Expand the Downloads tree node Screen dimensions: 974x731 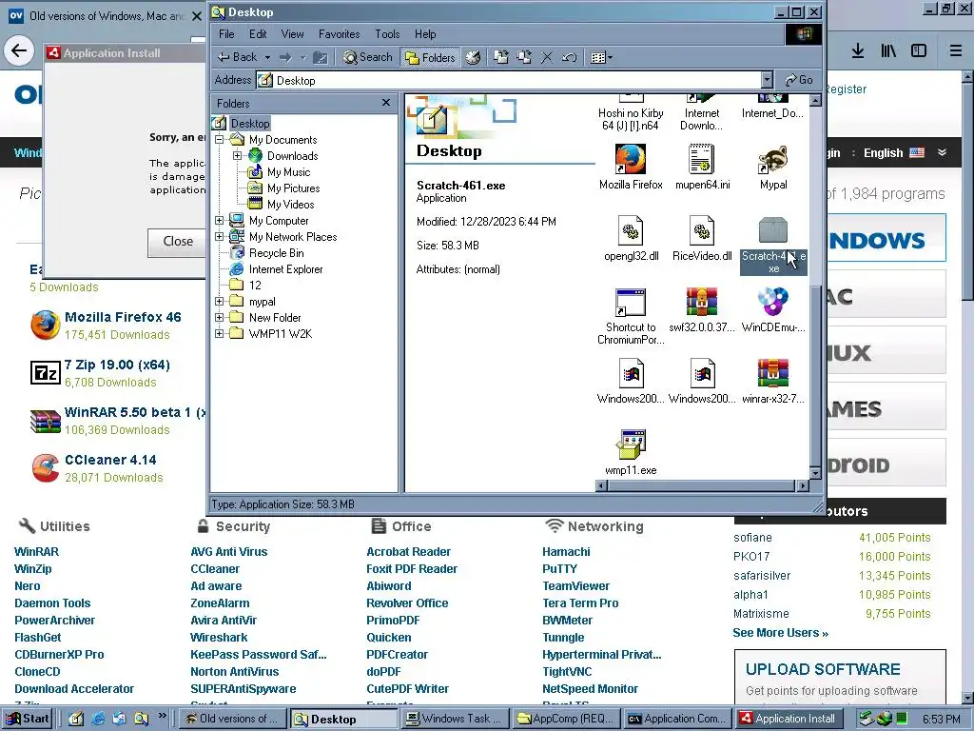pyautogui.click(x=237, y=156)
